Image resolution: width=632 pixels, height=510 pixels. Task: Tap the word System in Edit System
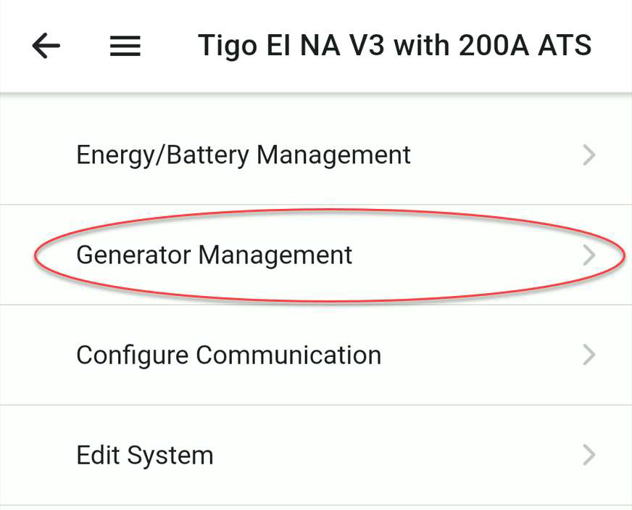(x=170, y=456)
